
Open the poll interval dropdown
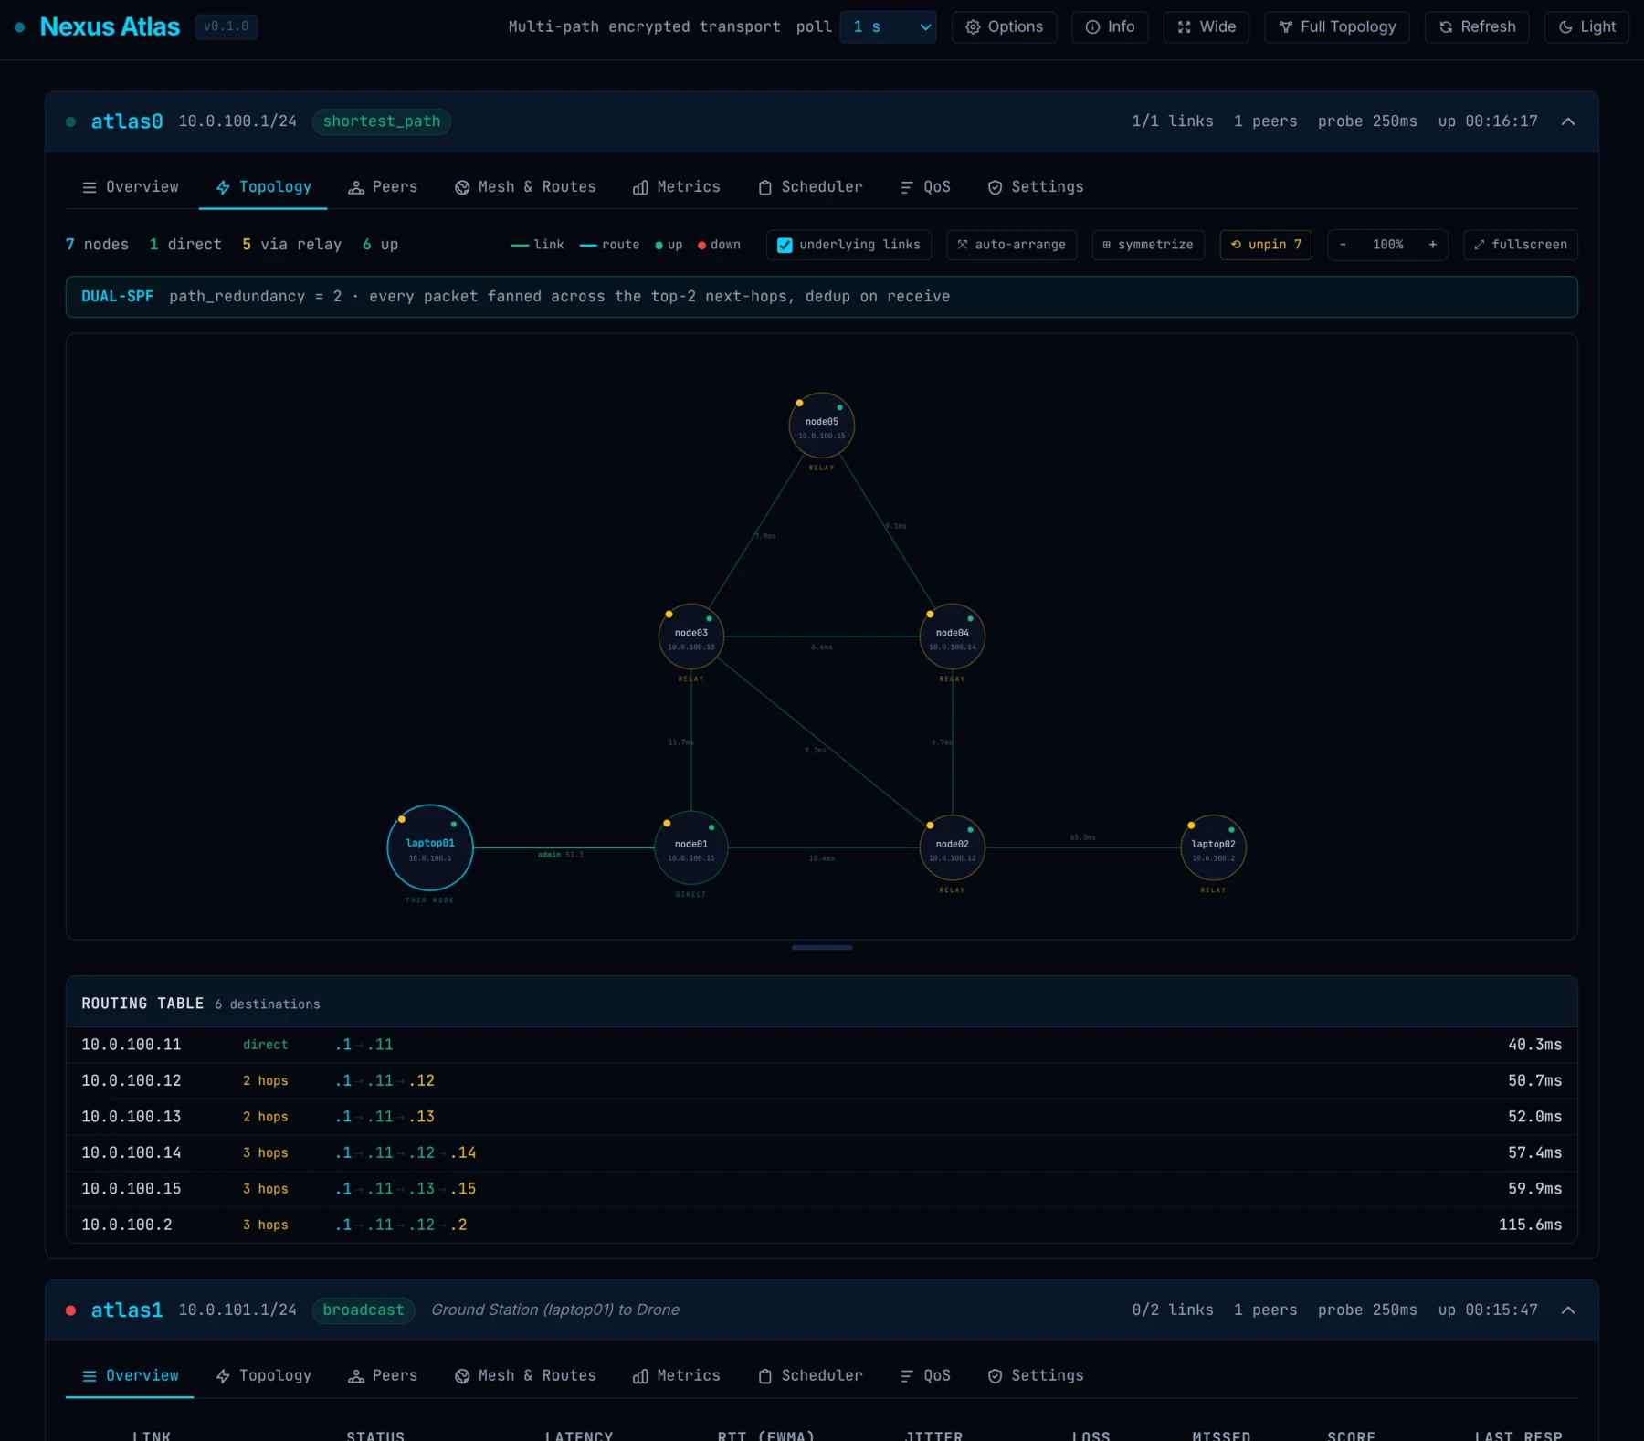[x=889, y=27]
